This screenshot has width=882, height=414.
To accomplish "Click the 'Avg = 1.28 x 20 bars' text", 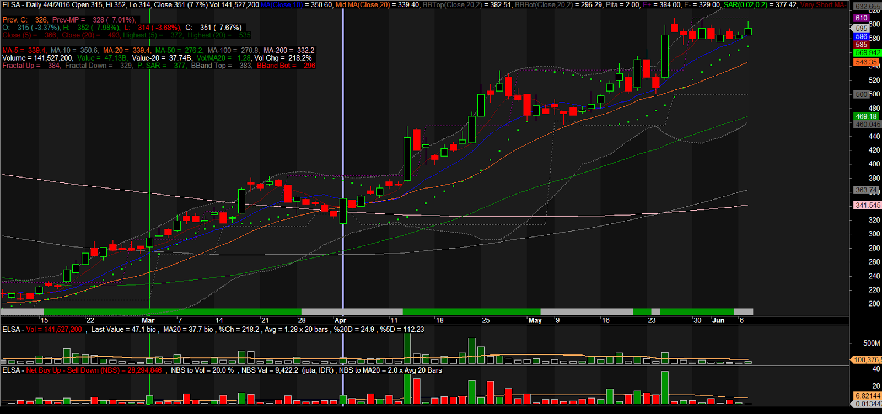I will [297, 330].
